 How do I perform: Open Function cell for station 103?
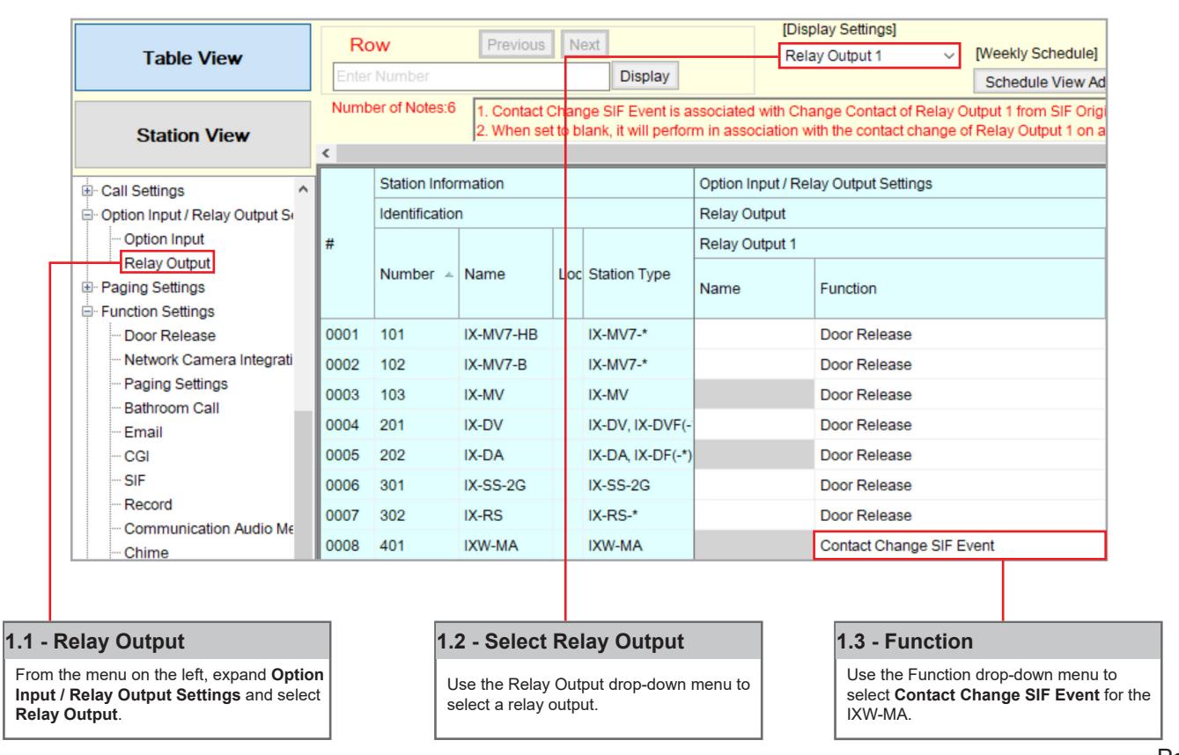960,393
